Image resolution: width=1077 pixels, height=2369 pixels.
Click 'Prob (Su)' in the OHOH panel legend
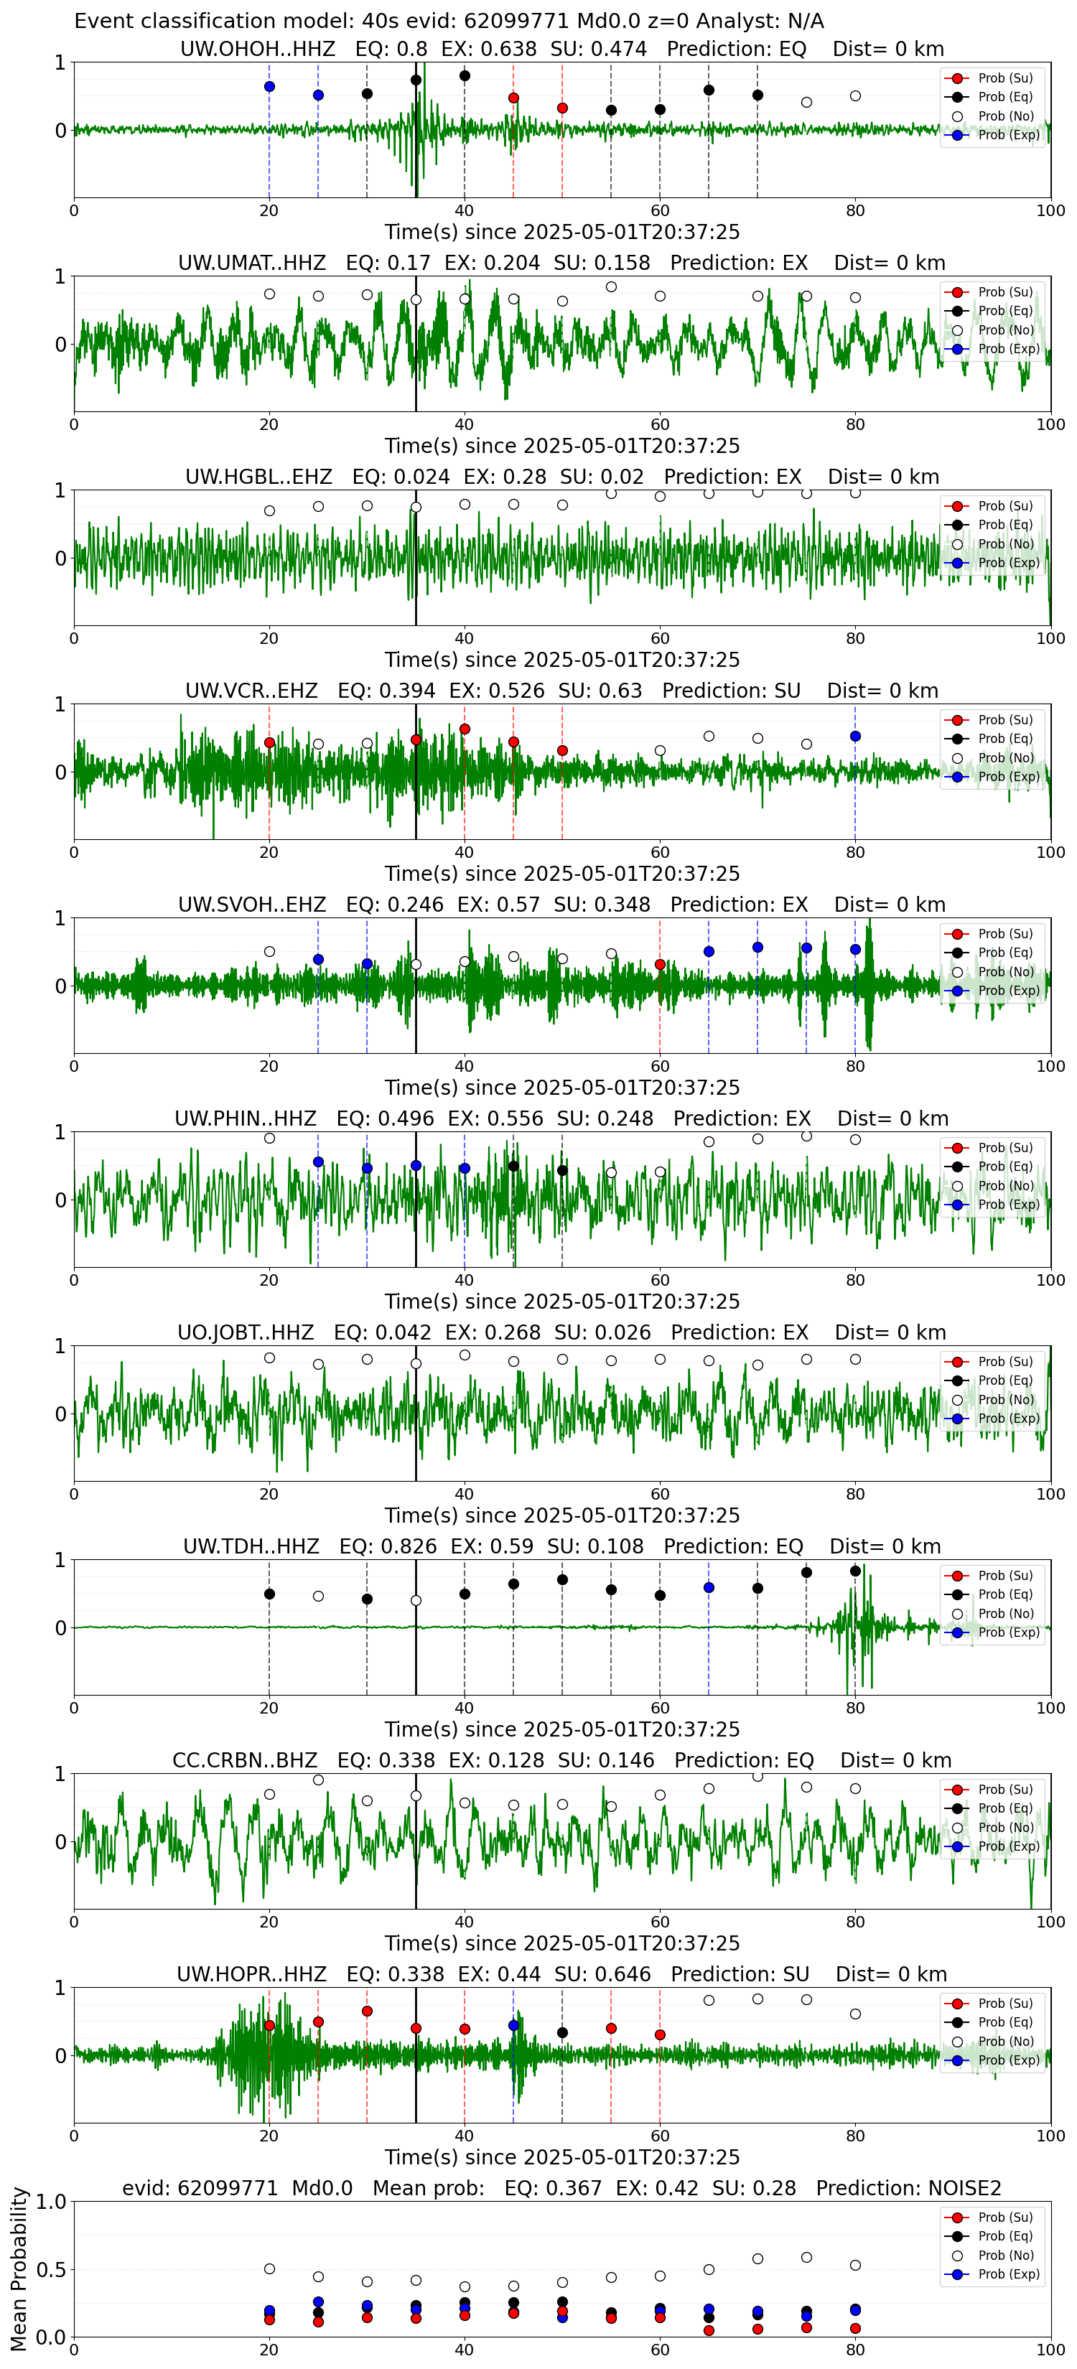coord(1005,78)
